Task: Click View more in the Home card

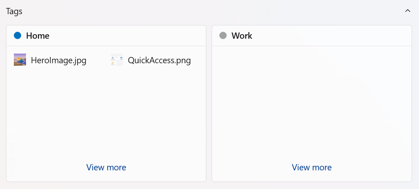Action: (106, 168)
